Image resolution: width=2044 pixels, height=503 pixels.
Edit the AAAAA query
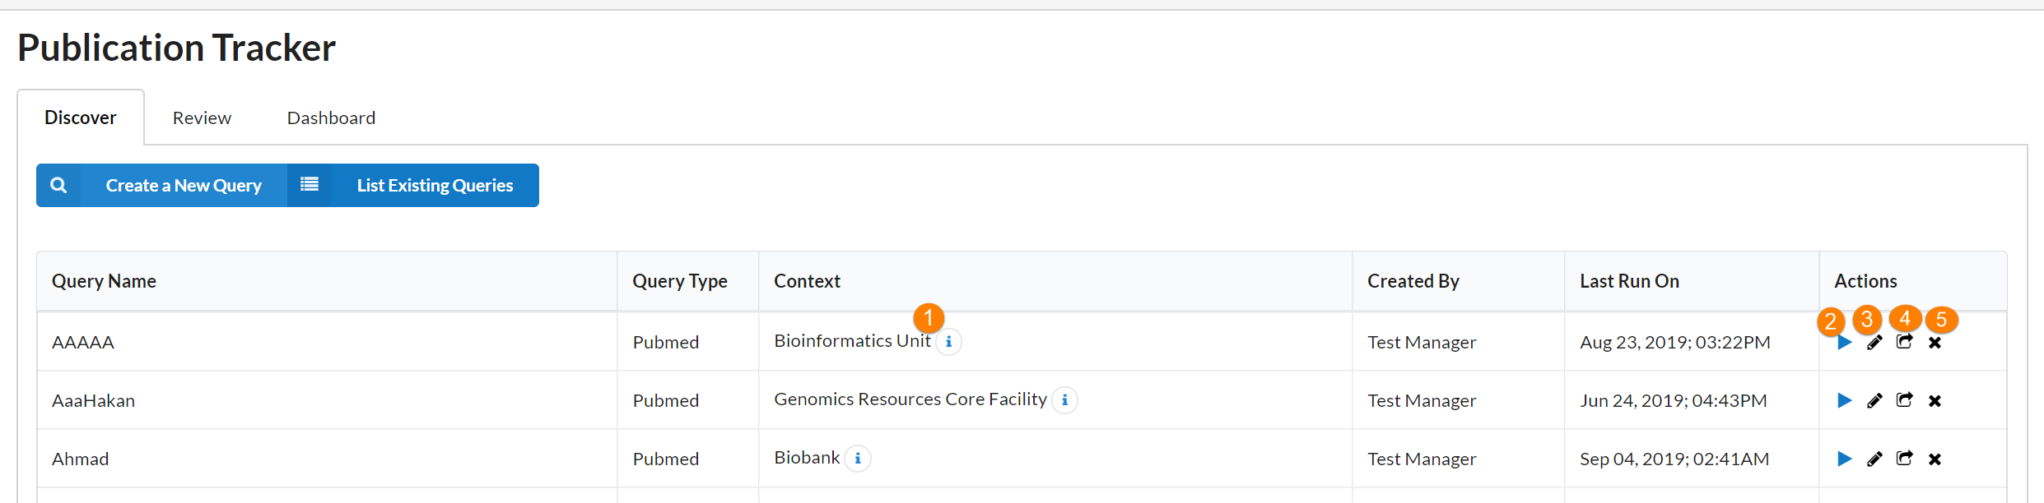tap(1874, 343)
